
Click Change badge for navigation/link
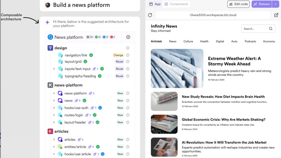coord(118,55)
